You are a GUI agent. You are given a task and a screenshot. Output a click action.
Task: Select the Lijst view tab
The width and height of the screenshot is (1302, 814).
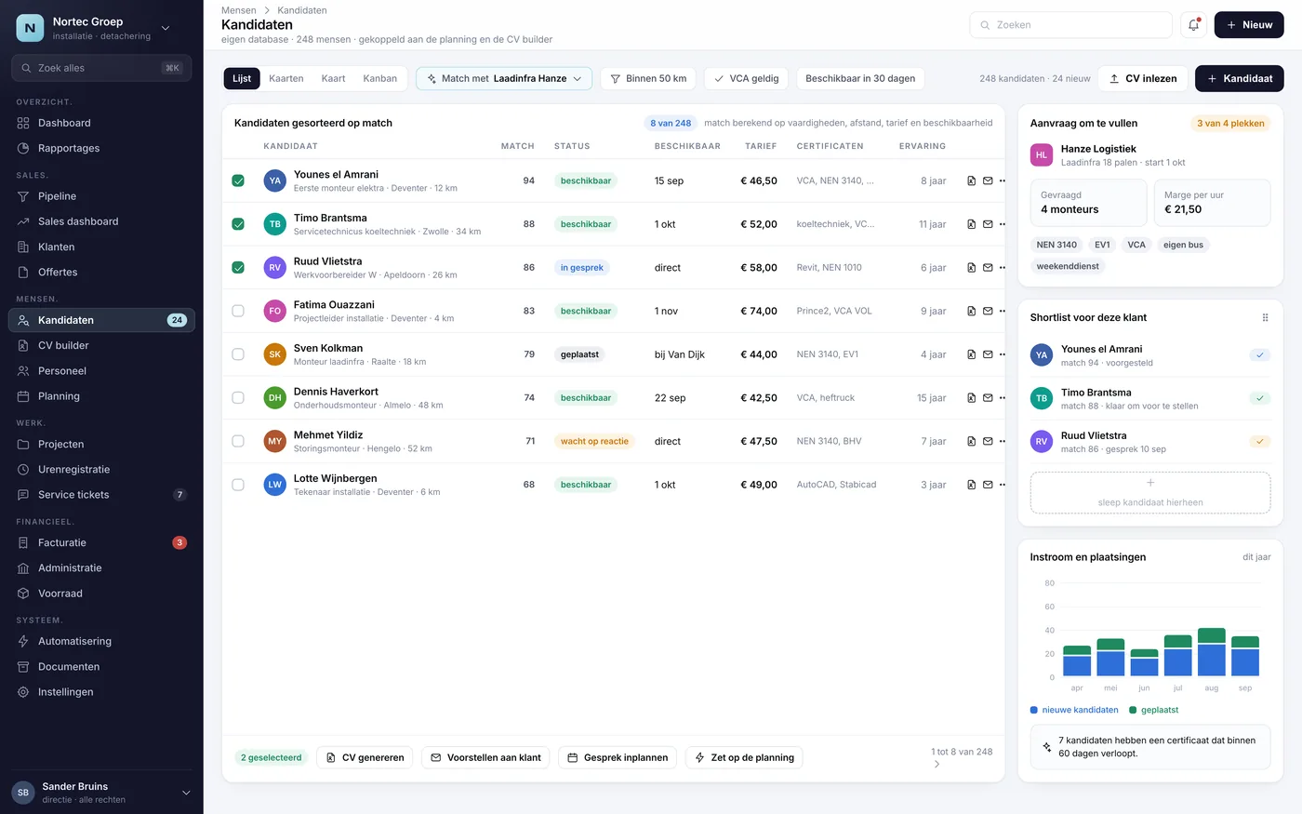pos(242,78)
